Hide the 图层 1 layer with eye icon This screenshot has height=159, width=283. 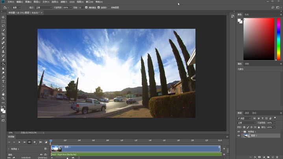[239, 136]
